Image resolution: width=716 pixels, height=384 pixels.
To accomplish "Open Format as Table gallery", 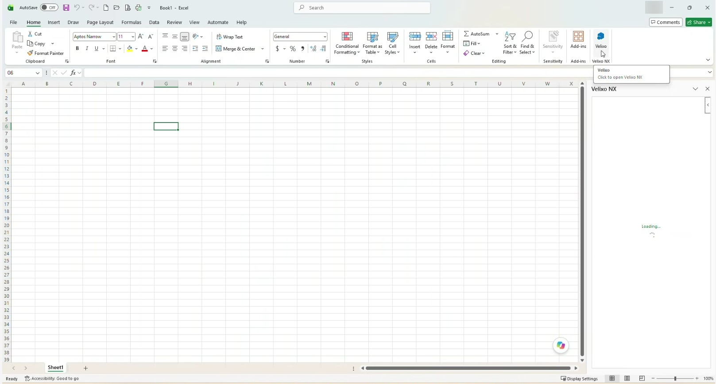I will (372, 43).
